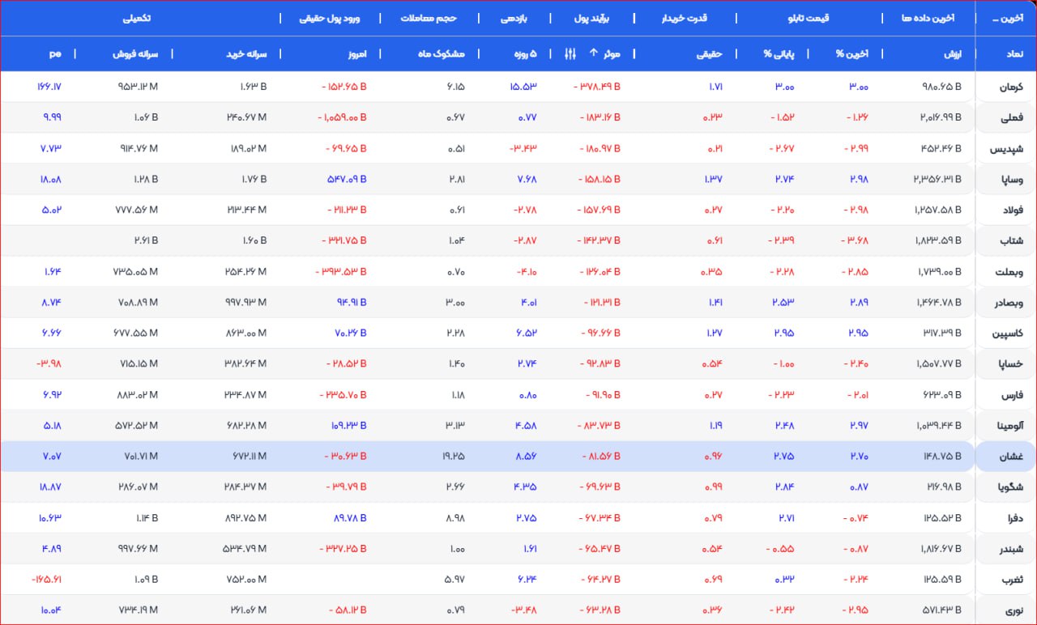Click the تکمیلی header group
Image resolution: width=1037 pixels, height=625 pixels.
[x=135, y=18]
